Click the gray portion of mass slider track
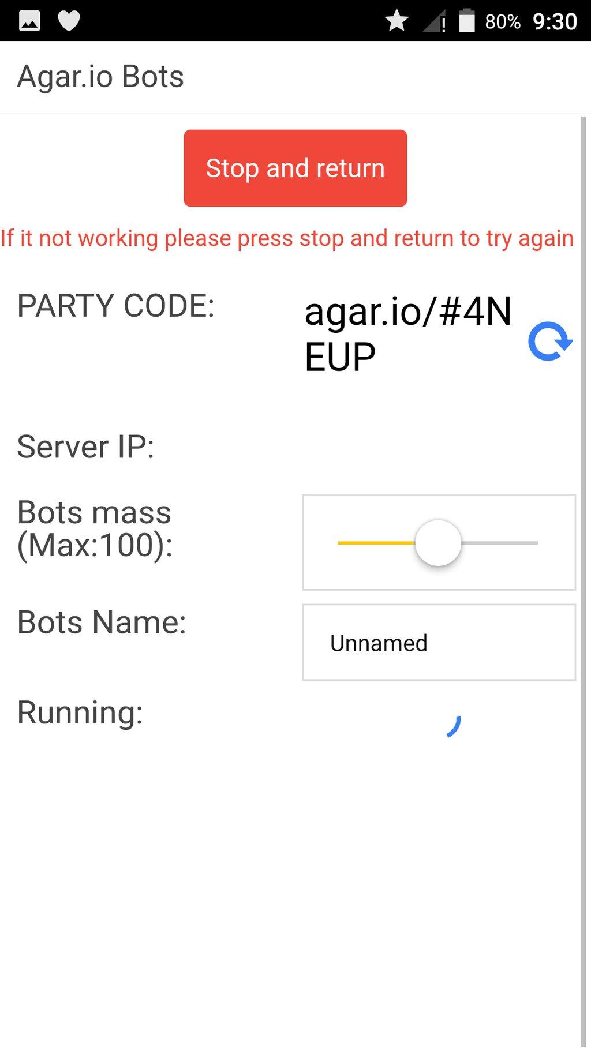This screenshot has width=591, height=1050. [x=500, y=543]
